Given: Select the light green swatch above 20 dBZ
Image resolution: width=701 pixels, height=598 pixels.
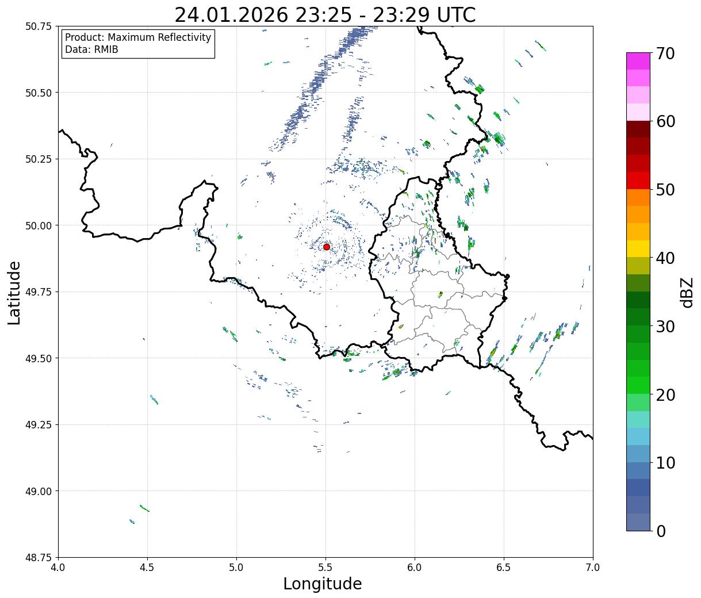Looking at the screenshot, I should [638, 402].
